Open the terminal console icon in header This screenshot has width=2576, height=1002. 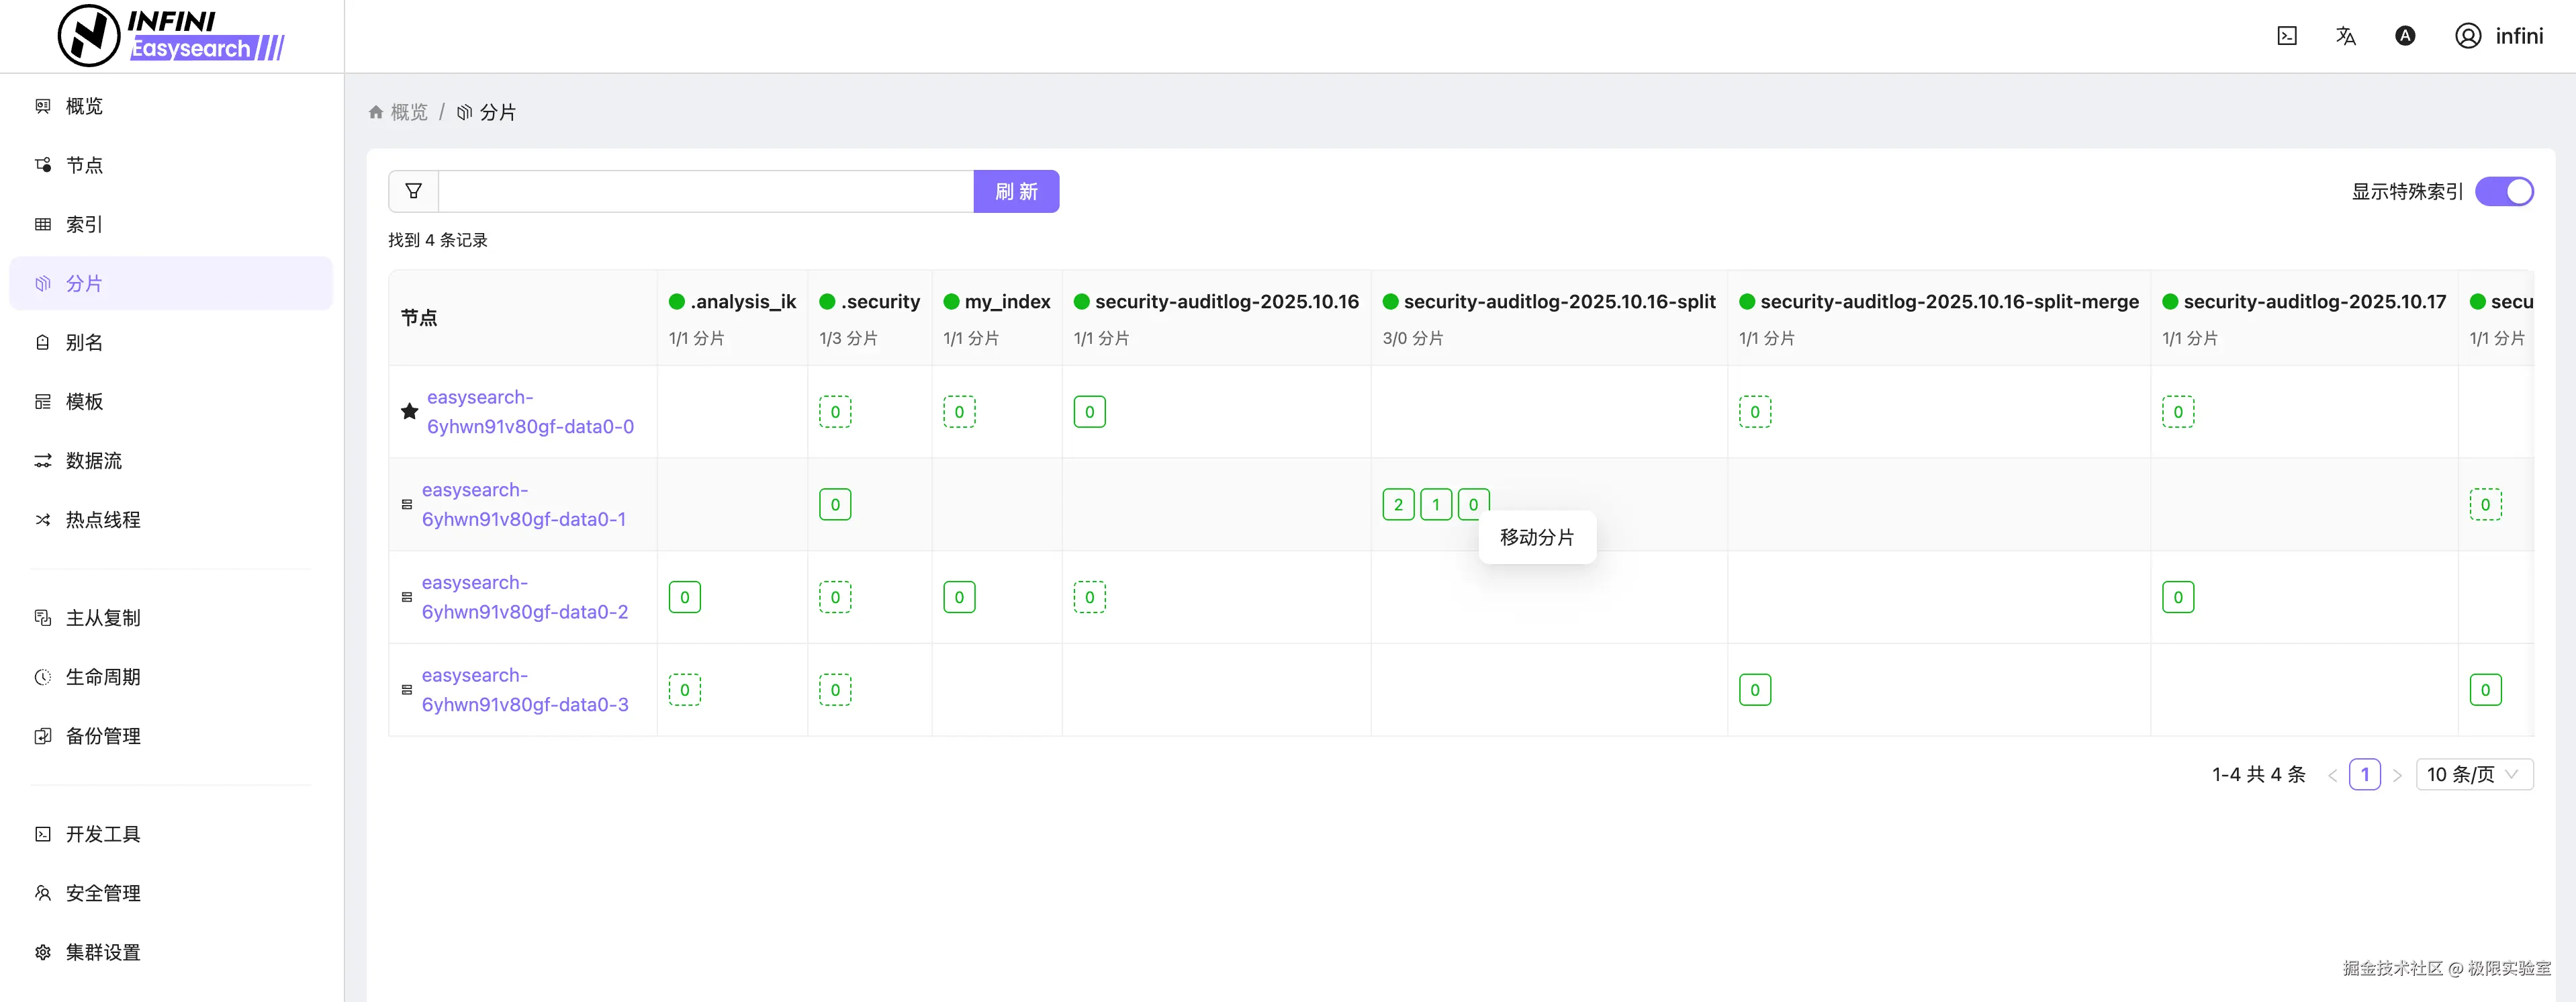coord(2286,36)
